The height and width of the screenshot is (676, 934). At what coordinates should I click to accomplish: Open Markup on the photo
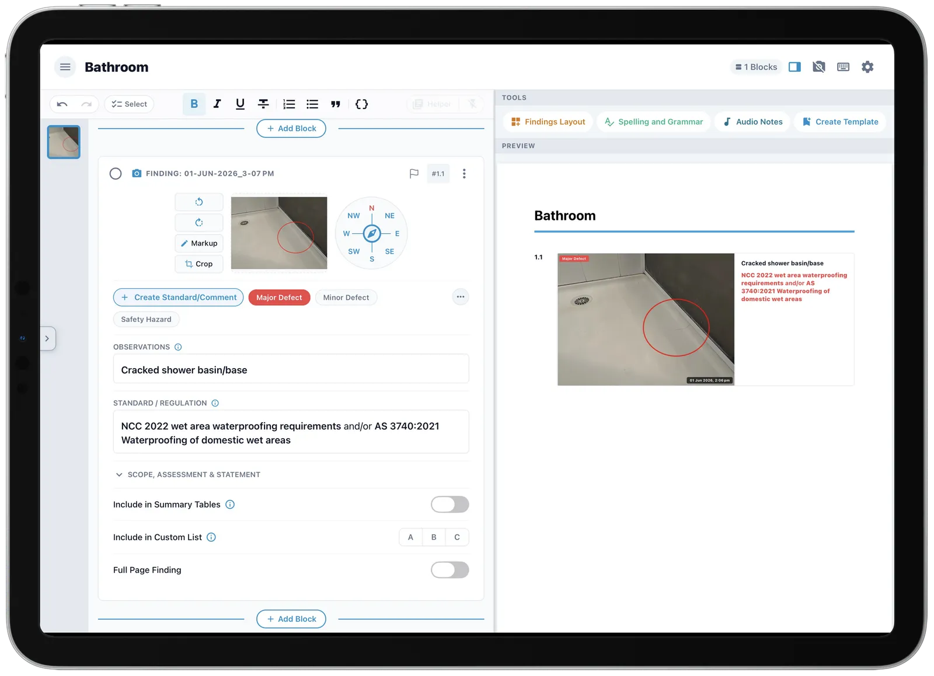point(199,243)
